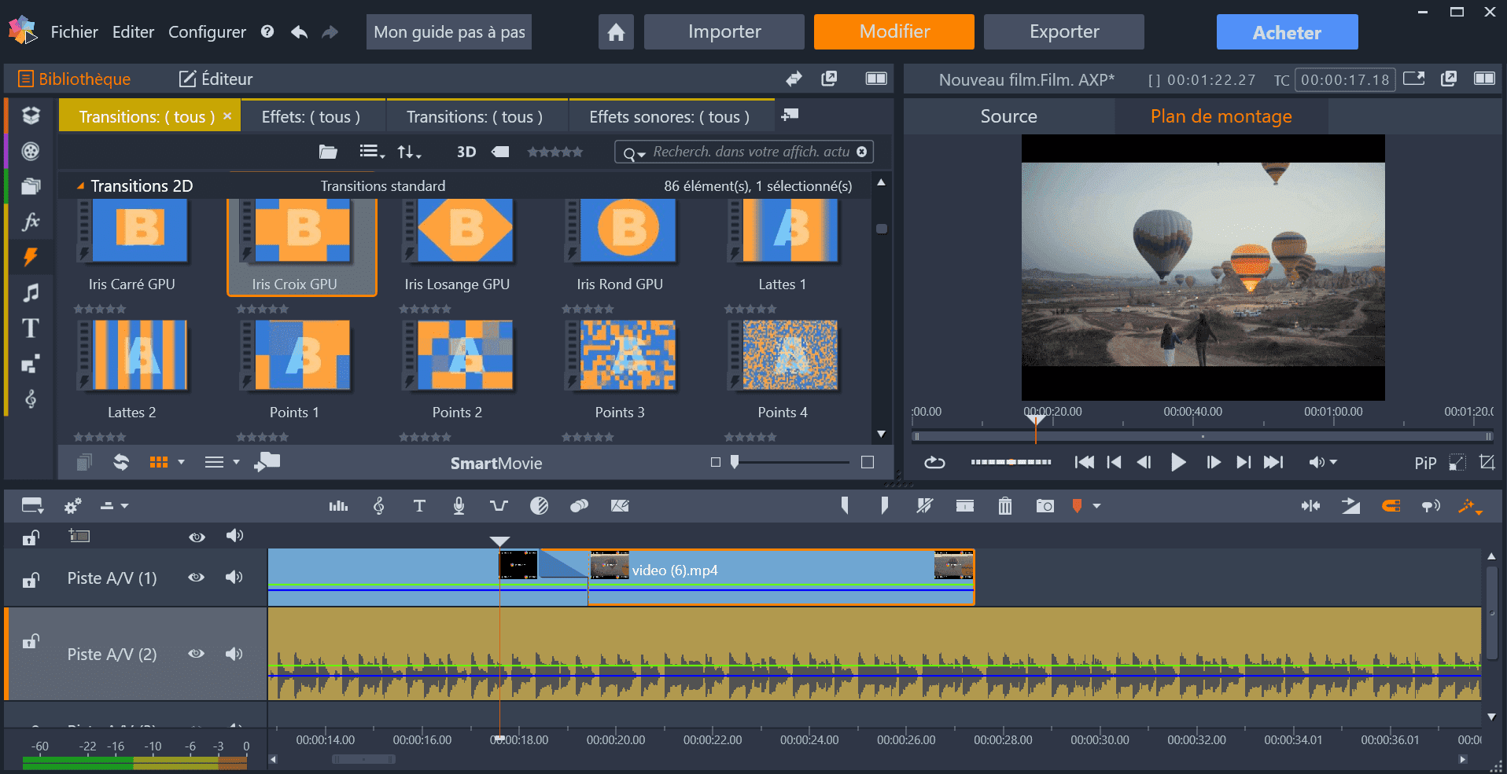Open the sort order dropdown in the library

[408, 152]
